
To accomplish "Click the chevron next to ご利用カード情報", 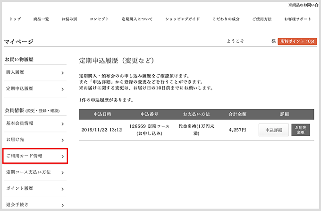I will point(63,157).
